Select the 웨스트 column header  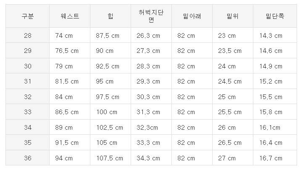[70, 16]
